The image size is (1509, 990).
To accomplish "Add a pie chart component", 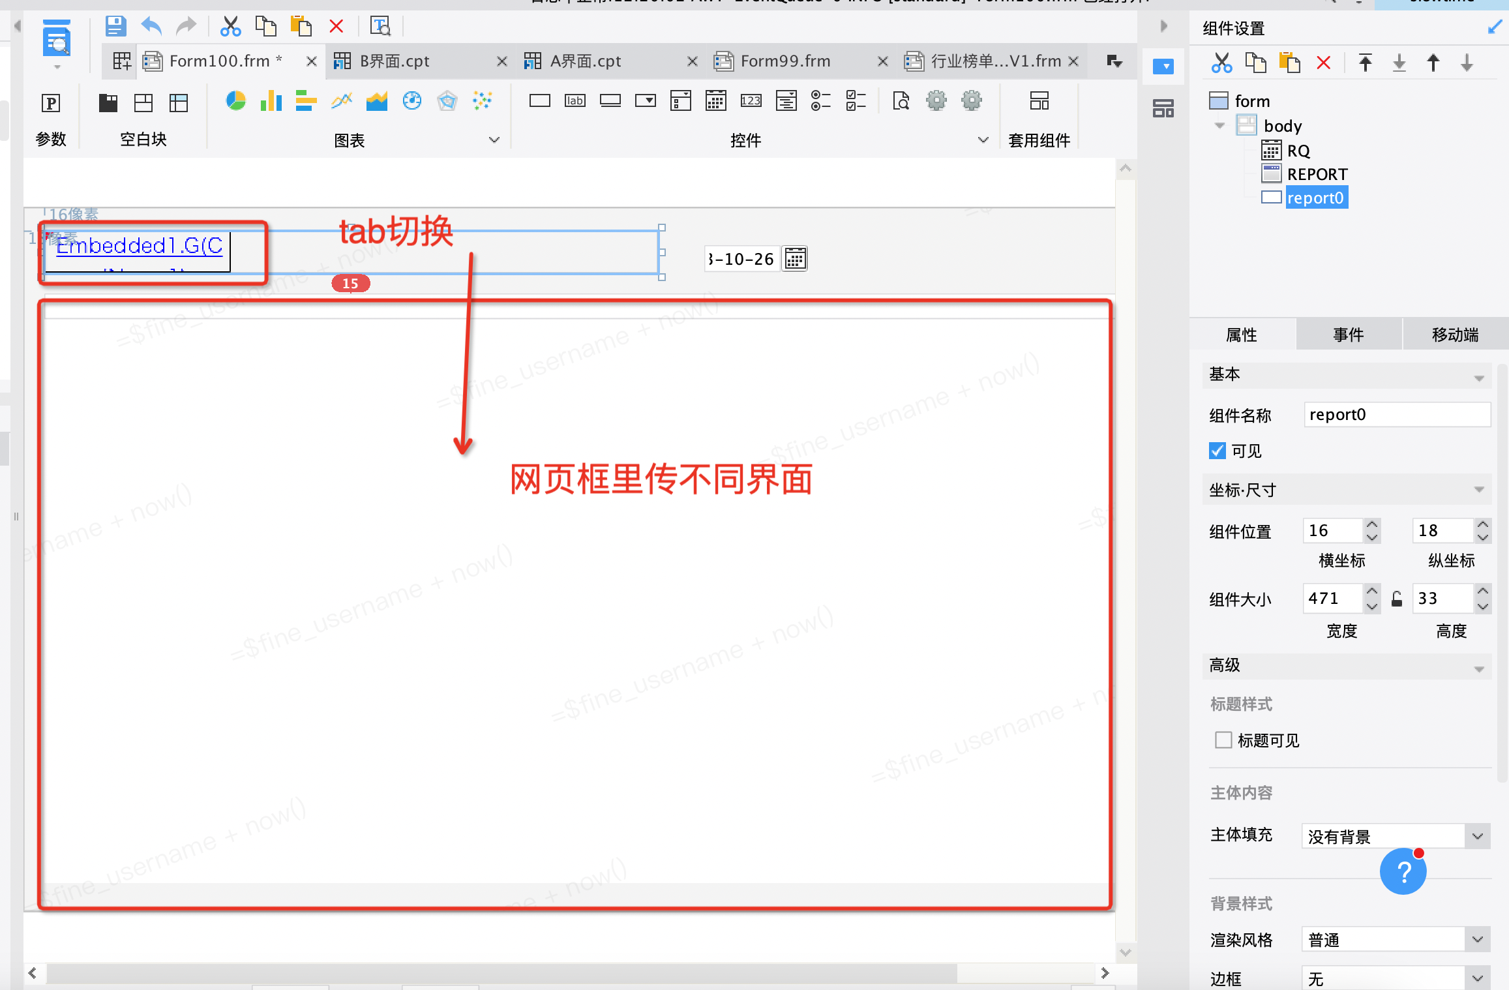I will click(235, 101).
